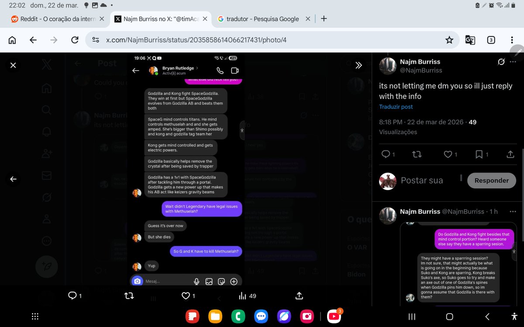Toggle repost on the post

click(x=416, y=154)
